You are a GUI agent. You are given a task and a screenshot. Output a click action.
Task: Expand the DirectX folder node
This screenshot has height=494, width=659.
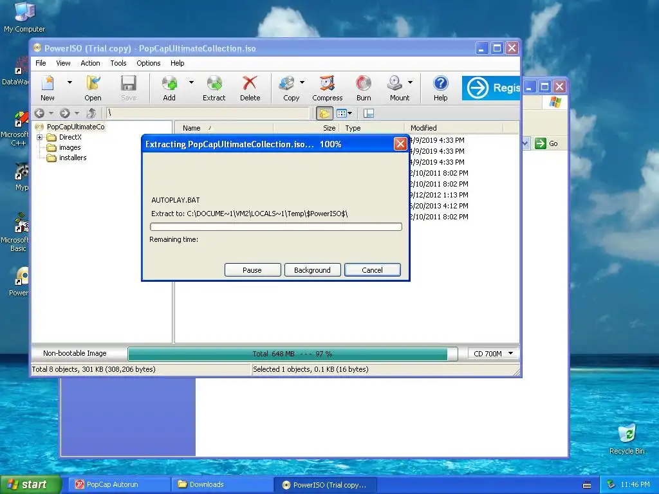point(39,138)
